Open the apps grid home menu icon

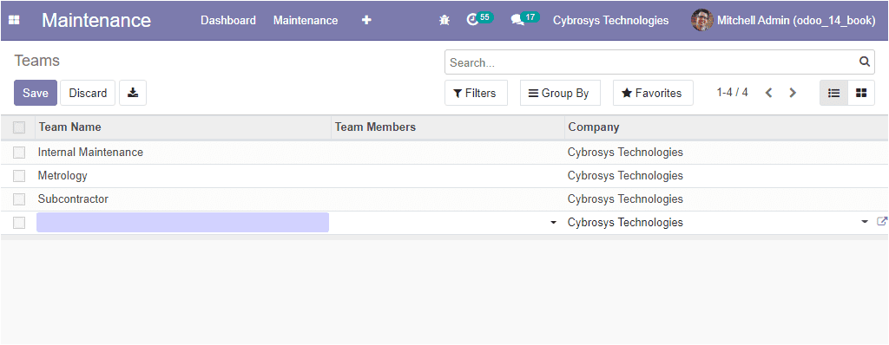pyautogui.click(x=14, y=21)
